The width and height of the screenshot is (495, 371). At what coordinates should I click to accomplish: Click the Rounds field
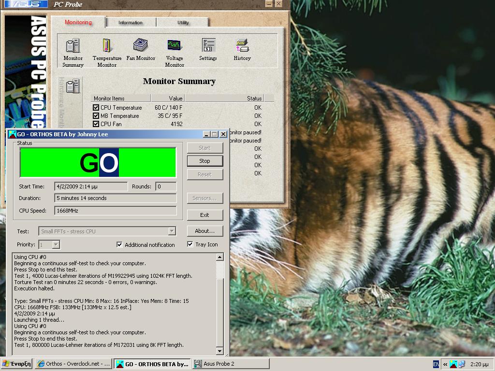coord(166,186)
